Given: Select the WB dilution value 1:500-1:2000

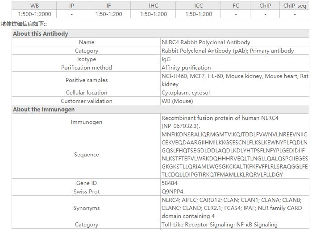Looking at the screenshot, I should [x=34, y=14].
